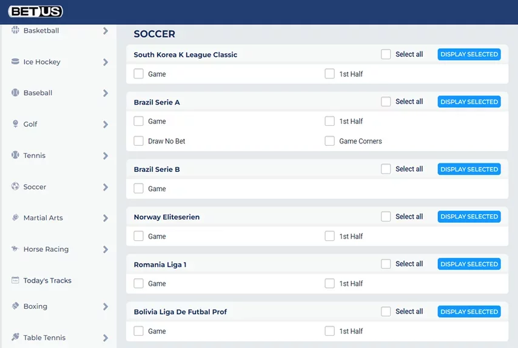Tick Game Corners checkbox
The image size is (518, 348).
point(329,141)
